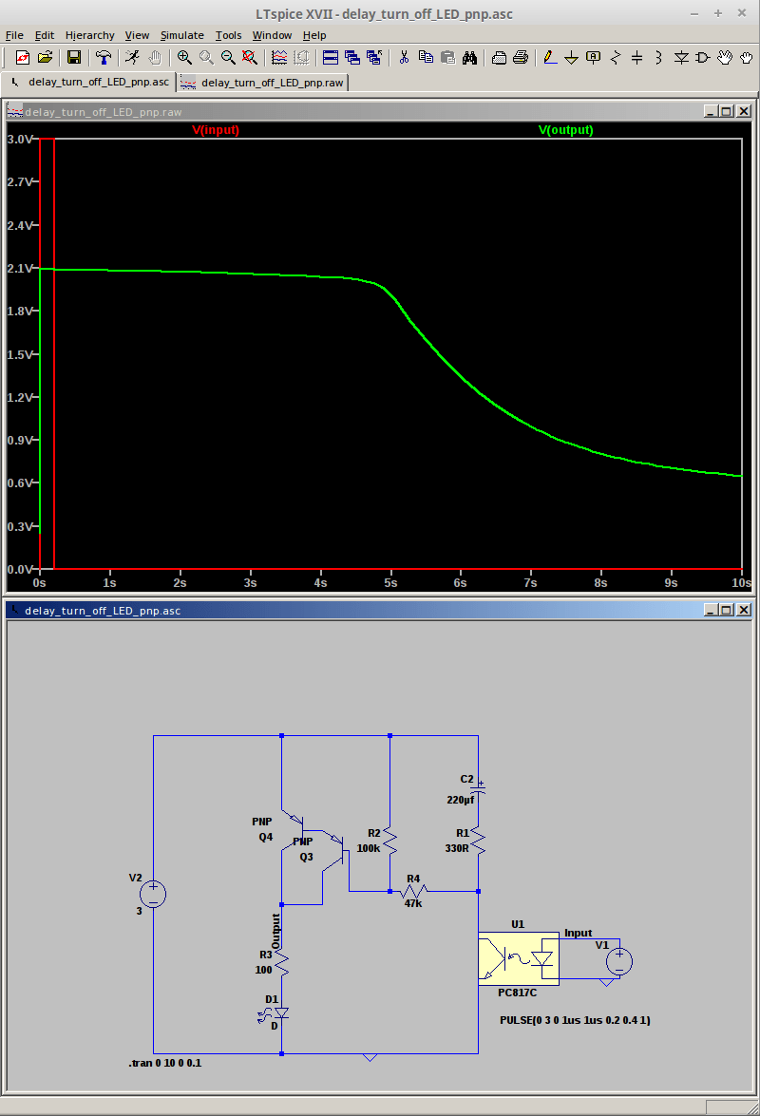Screen dimensions: 760x1116
Task: Open the Edit menu
Action: click(x=45, y=35)
